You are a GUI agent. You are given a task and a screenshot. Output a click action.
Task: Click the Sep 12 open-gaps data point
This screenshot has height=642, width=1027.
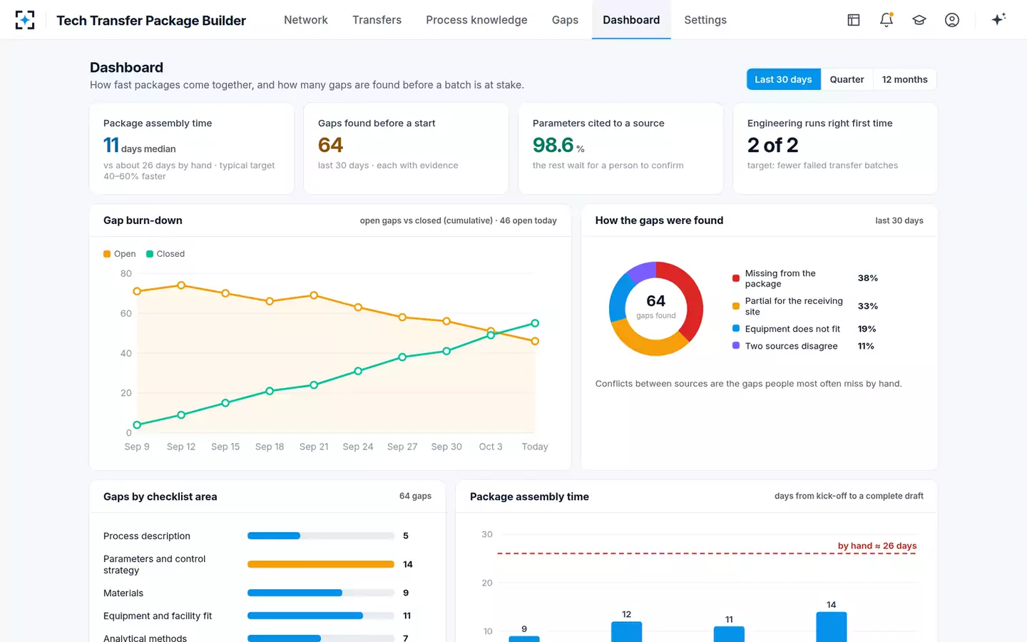[181, 285]
